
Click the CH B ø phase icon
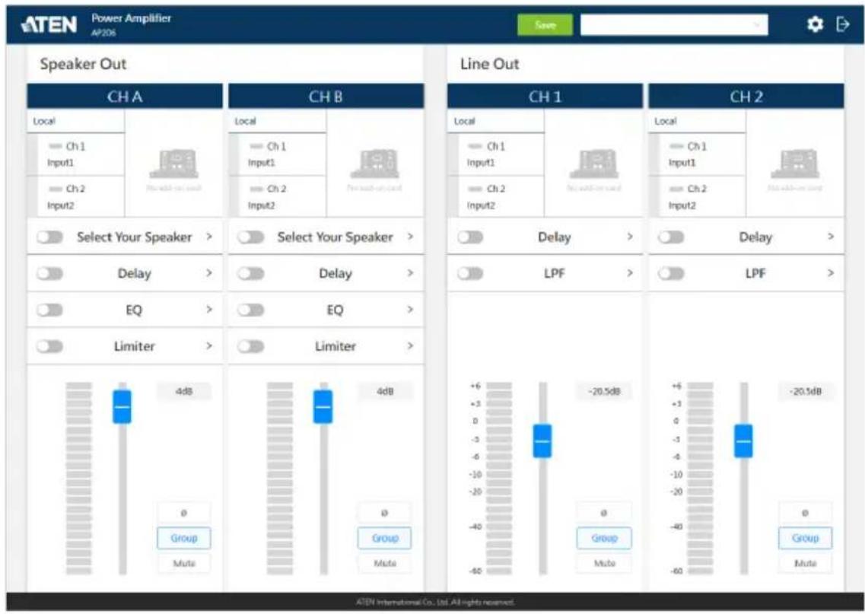[x=384, y=513]
